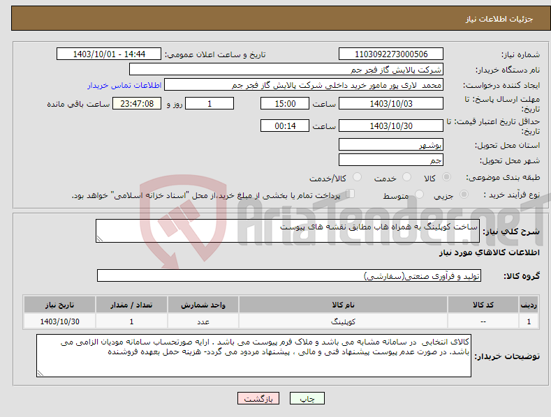Click the buyer name field شرکت پالایش گاز فجر جم
551x417 pixels.
[x=286, y=70]
